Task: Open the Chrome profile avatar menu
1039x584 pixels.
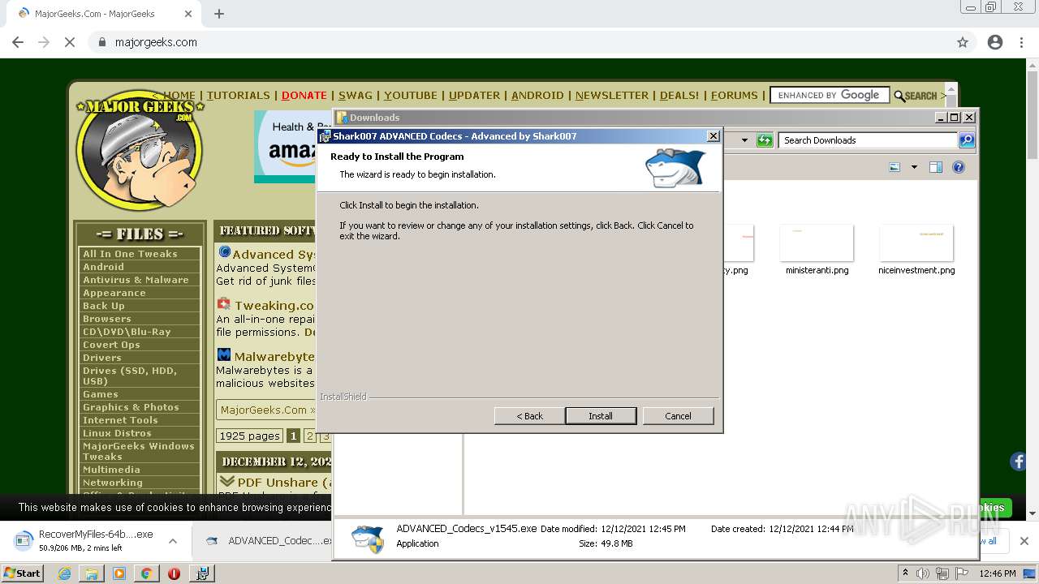Action: 995,42
